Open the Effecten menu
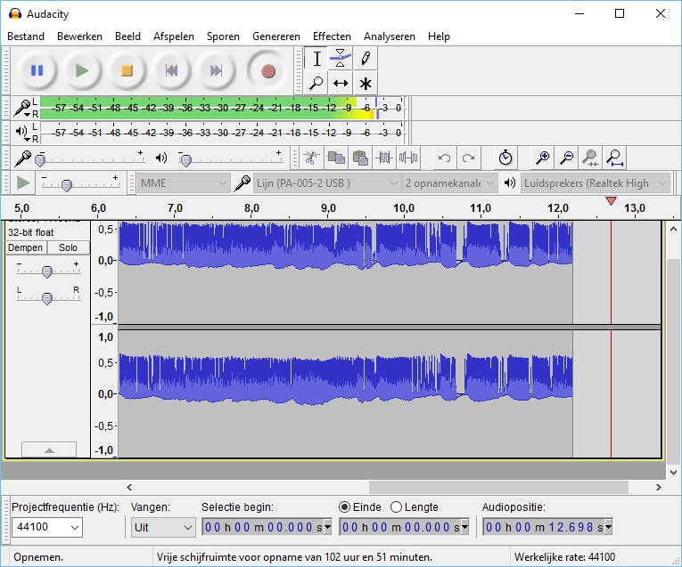Viewport: 682px width, 567px height. pos(331,36)
